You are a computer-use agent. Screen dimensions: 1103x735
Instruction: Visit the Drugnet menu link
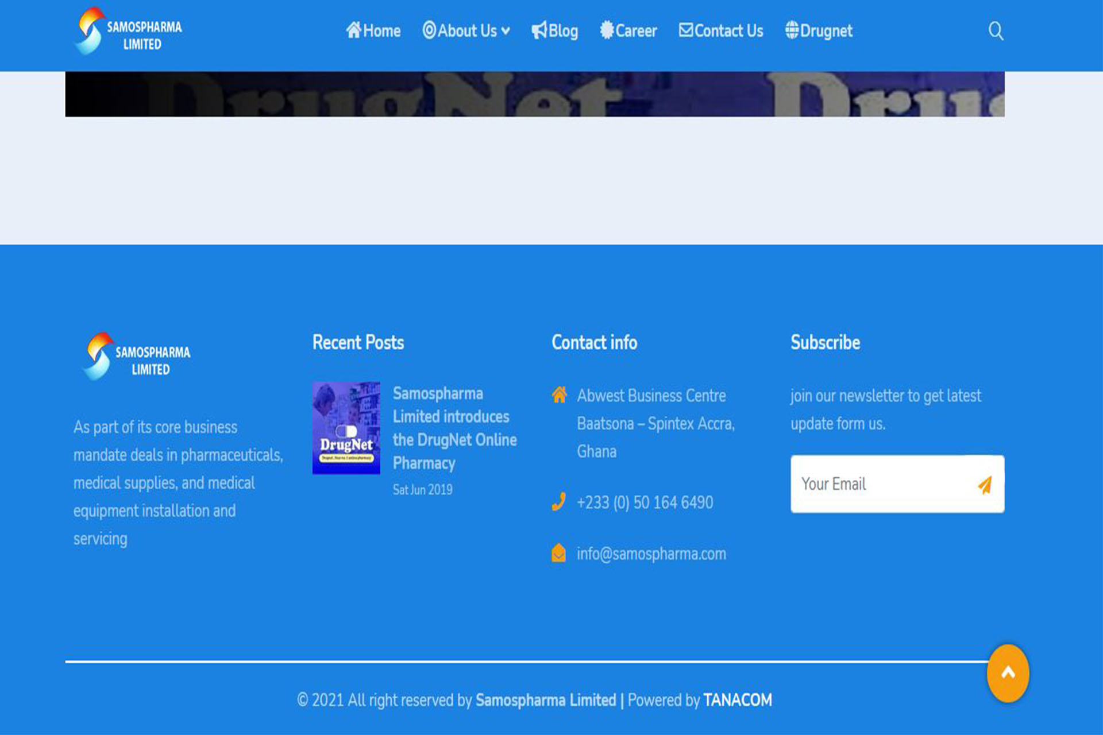click(x=819, y=30)
